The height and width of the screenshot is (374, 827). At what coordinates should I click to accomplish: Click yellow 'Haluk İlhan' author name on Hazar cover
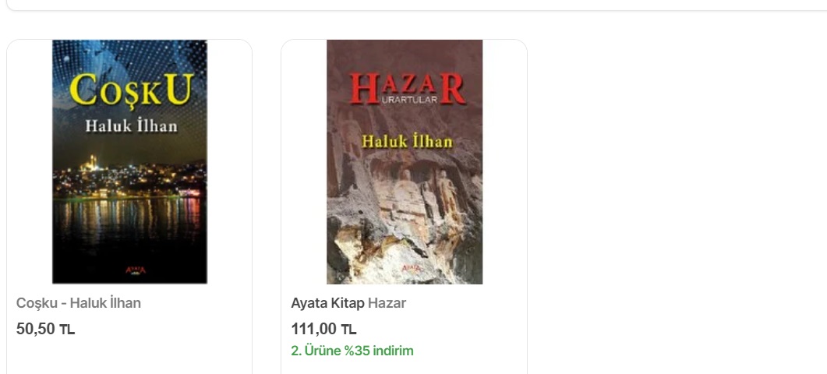click(407, 141)
